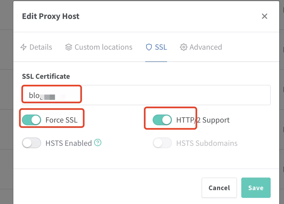Screen dimensions: 284x204
Task: Cancel editing the proxy host
Action: pyautogui.click(x=219, y=188)
